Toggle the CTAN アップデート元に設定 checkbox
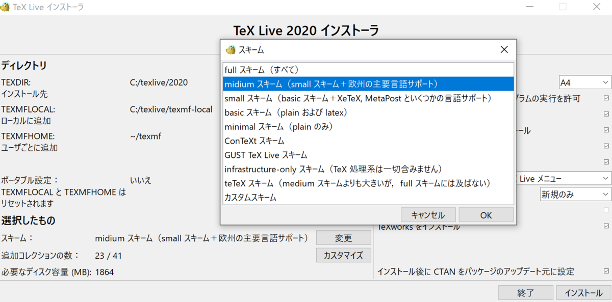This screenshot has width=612, height=302. (606, 271)
